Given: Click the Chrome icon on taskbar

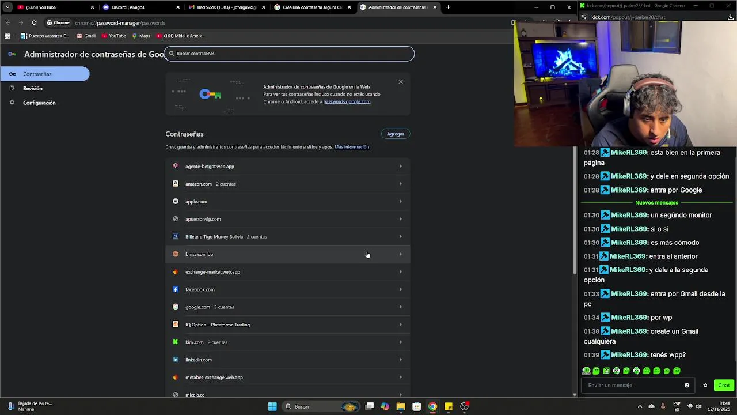Looking at the screenshot, I should pyautogui.click(x=432, y=406).
